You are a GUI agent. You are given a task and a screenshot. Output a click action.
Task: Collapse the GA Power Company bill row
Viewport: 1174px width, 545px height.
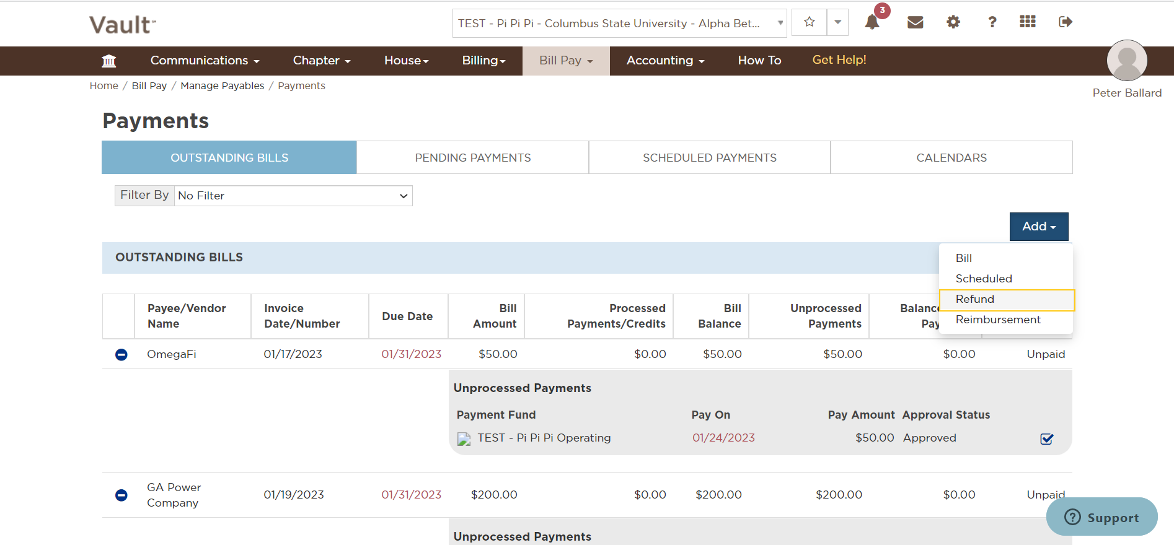point(121,495)
